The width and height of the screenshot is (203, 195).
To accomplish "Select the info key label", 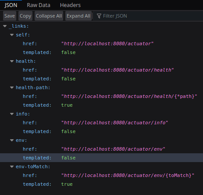I will [x=23, y=114].
